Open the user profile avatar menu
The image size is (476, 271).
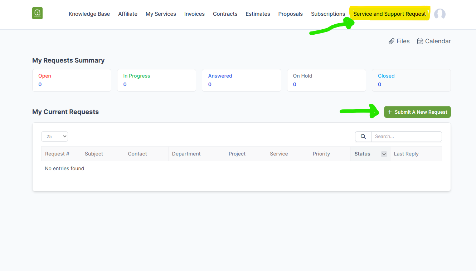click(x=439, y=14)
